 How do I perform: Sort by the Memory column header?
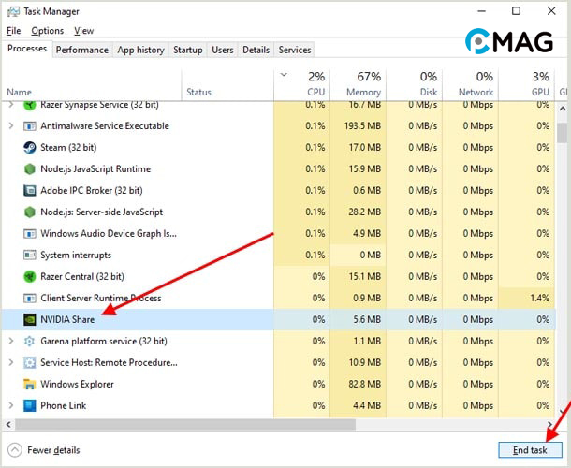click(359, 83)
